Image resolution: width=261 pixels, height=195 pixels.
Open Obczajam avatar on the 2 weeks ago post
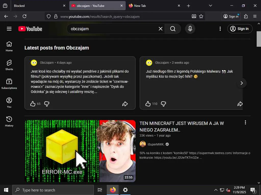click(149, 63)
